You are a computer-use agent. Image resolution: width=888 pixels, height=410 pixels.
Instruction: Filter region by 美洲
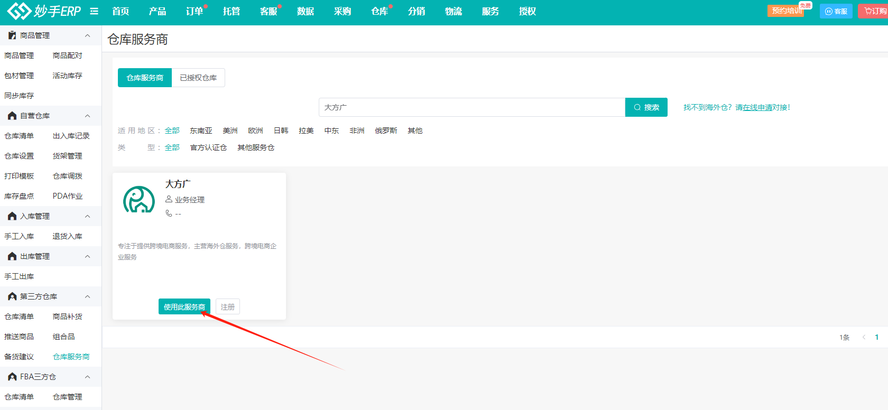pos(230,131)
